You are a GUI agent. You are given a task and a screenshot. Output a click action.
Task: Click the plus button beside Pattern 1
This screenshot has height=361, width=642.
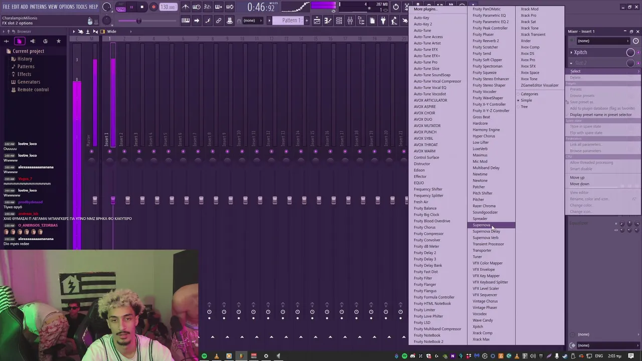point(306,21)
